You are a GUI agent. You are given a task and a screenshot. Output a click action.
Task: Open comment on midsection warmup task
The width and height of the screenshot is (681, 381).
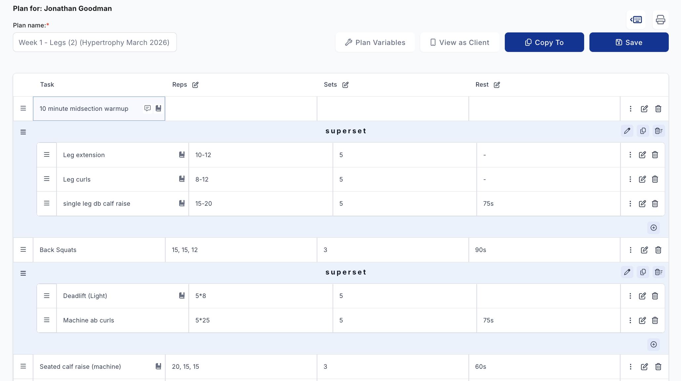(x=147, y=108)
